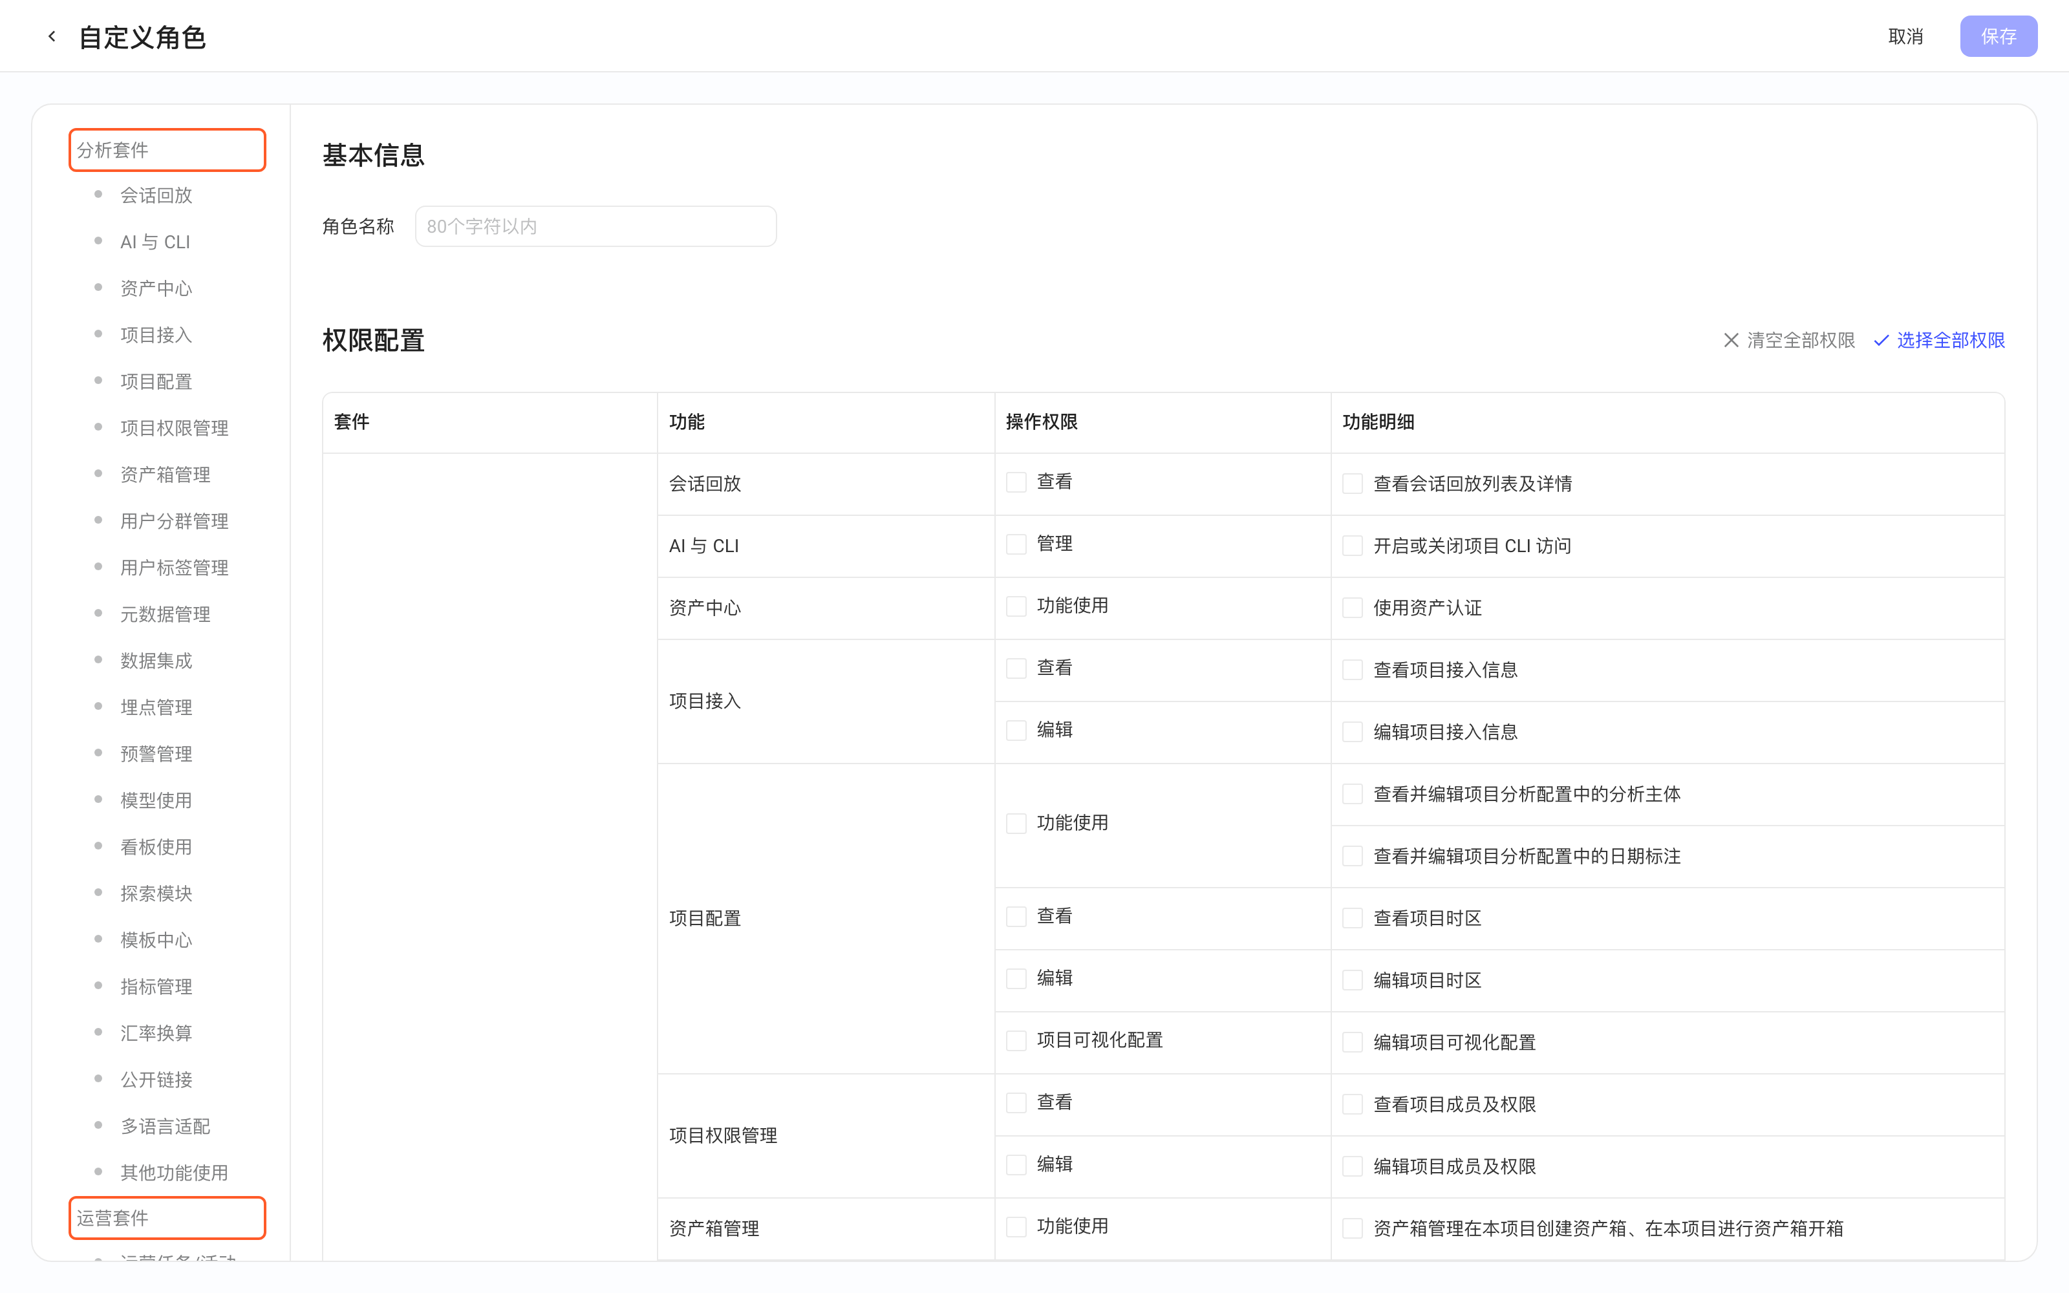
Task: Check 功能使用 for 资产中心
Action: [x=1016, y=606]
